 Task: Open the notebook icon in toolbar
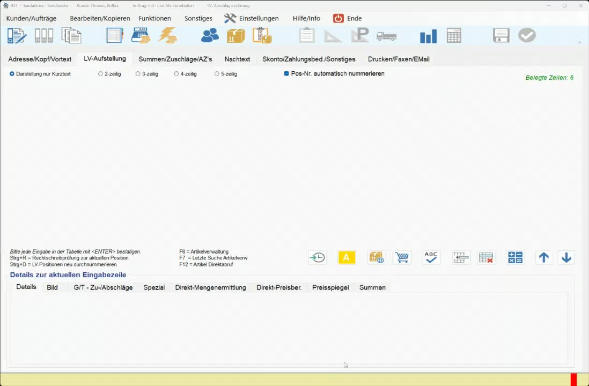pyautogui.click(x=115, y=36)
